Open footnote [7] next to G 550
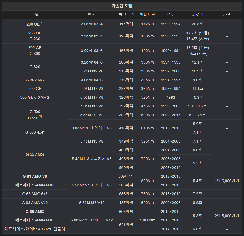The image size is (244, 236). pyautogui.click(x=40, y=117)
